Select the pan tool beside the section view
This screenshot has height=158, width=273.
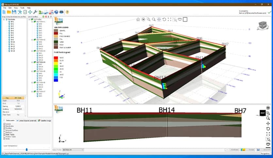[x=268, y=123]
